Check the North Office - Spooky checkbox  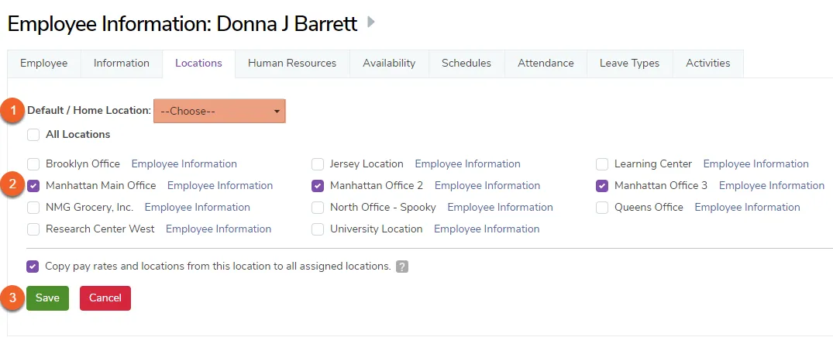318,208
